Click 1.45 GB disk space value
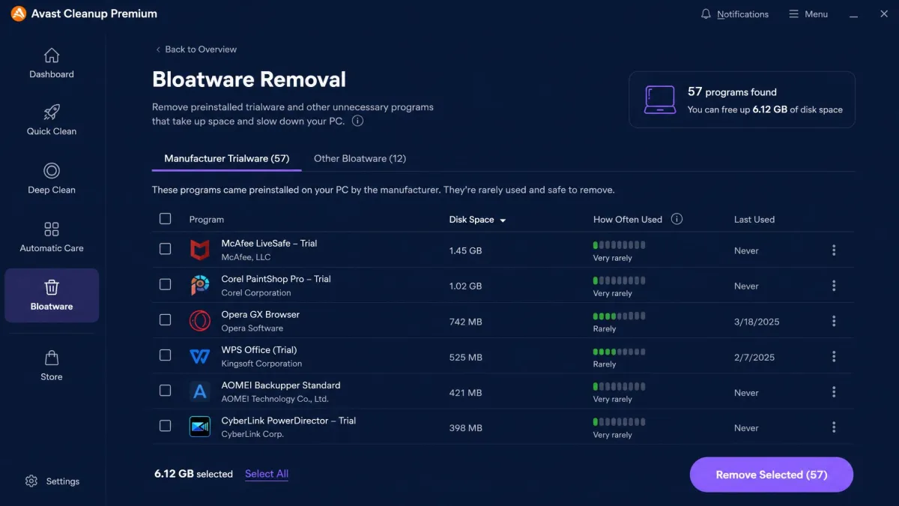Viewport: 899px width, 506px height. click(465, 250)
